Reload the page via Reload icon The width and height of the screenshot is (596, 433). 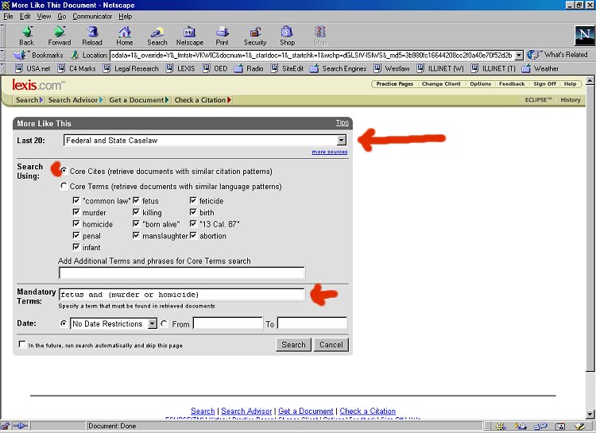pyautogui.click(x=92, y=36)
